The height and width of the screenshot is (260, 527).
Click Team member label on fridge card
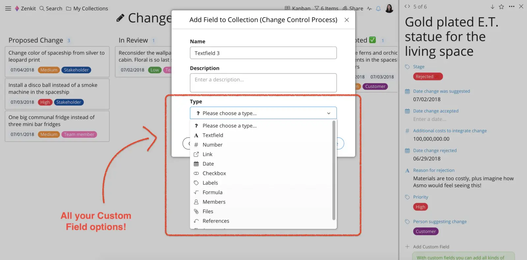[x=79, y=134]
